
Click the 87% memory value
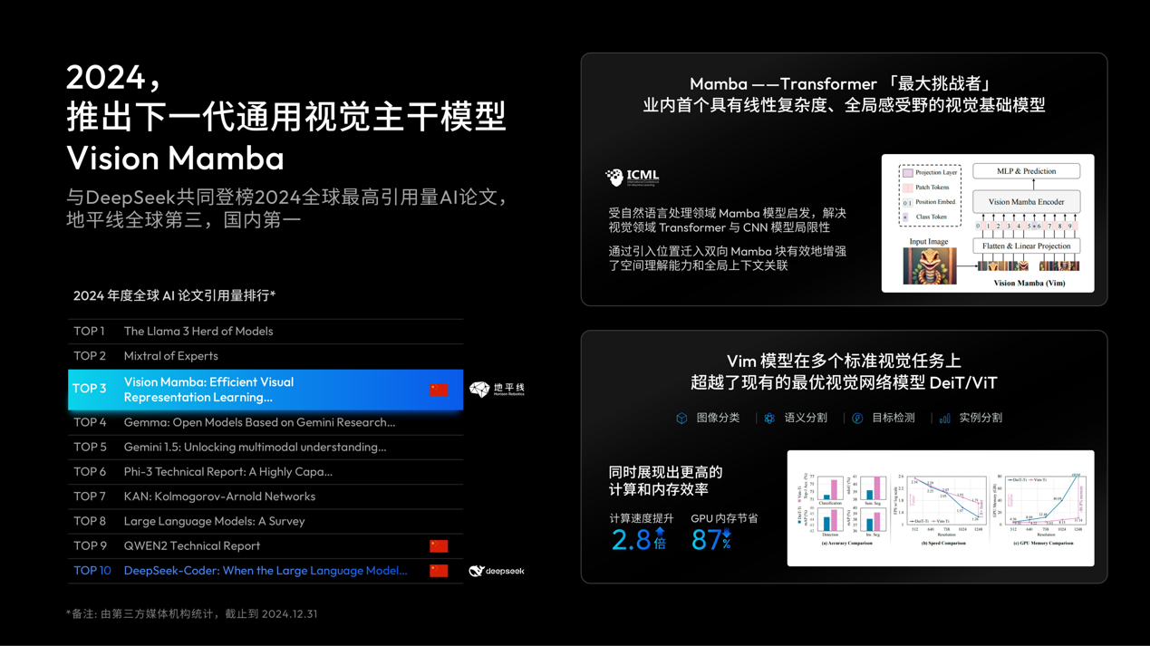point(711,540)
